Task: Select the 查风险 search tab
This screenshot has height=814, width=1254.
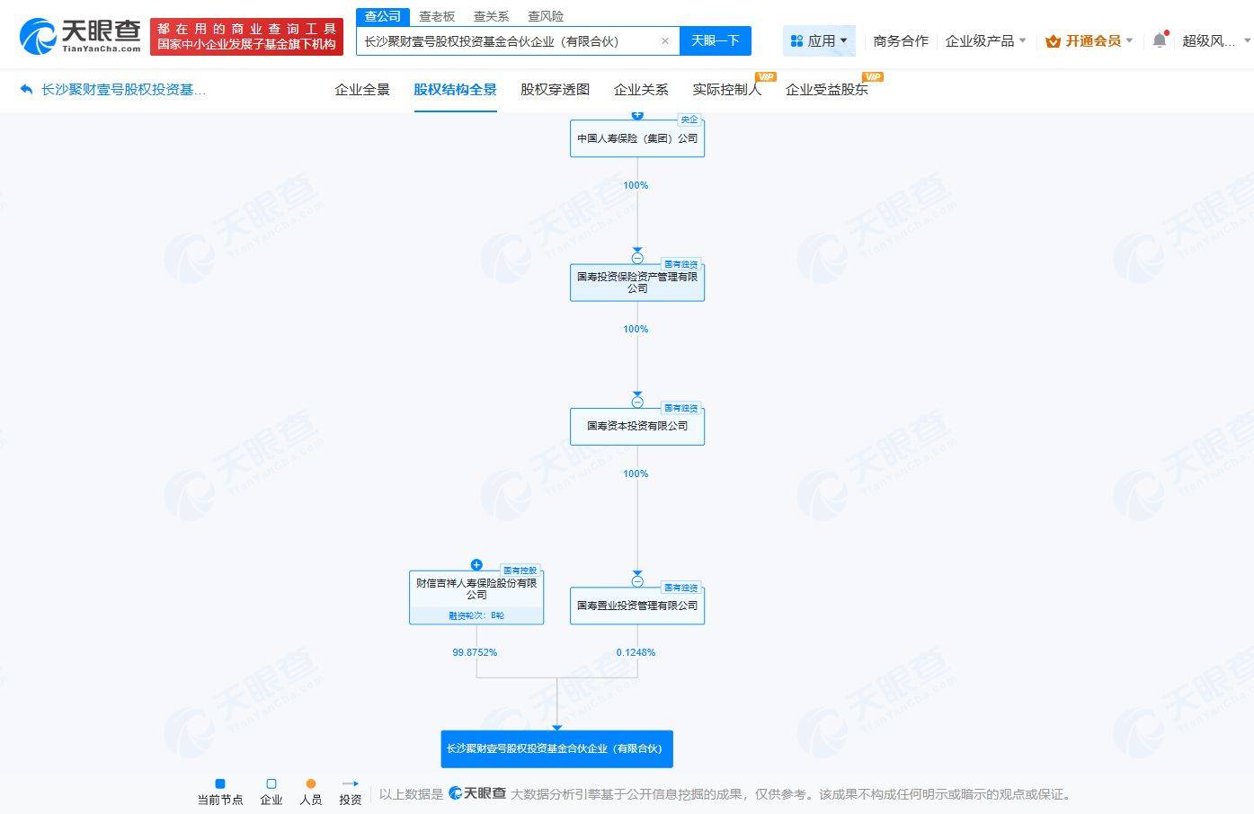Action: (x=546, y=16)
